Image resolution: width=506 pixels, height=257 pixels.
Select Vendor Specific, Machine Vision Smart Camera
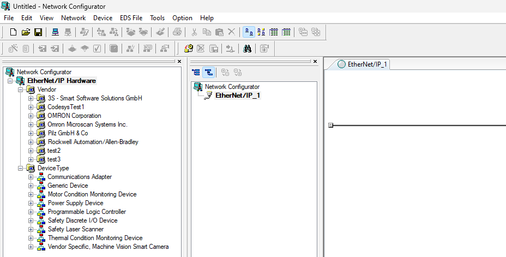tap(108, 246)
